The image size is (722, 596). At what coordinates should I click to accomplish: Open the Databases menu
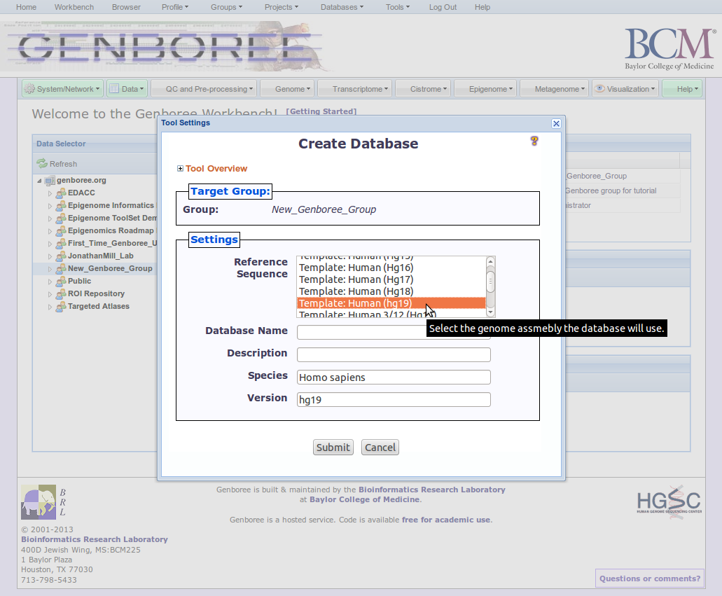(x=342, y=7)
